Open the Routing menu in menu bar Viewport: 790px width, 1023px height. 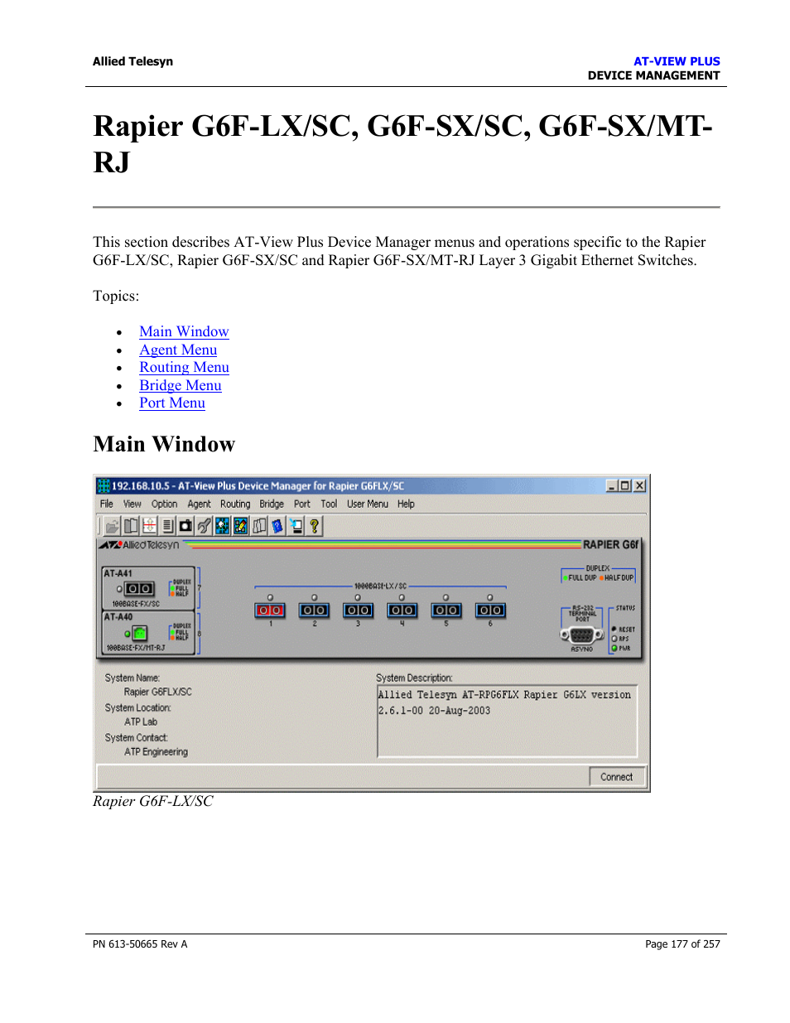pyautogui.click(x=235, y=504)
